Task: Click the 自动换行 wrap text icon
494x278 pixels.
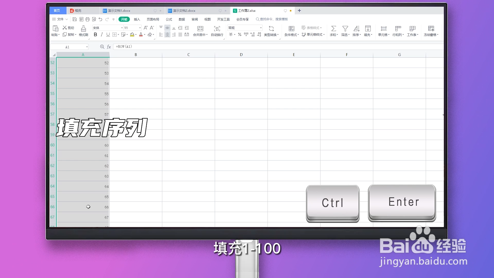Action: [217, 31]
